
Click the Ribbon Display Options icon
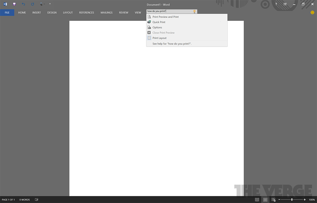(x=285, y=4)
